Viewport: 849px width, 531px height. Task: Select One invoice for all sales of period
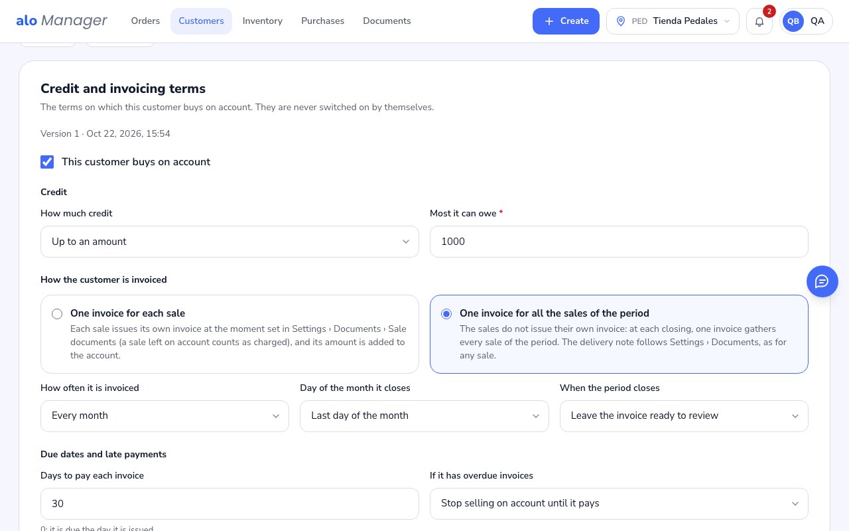[619, 334]
